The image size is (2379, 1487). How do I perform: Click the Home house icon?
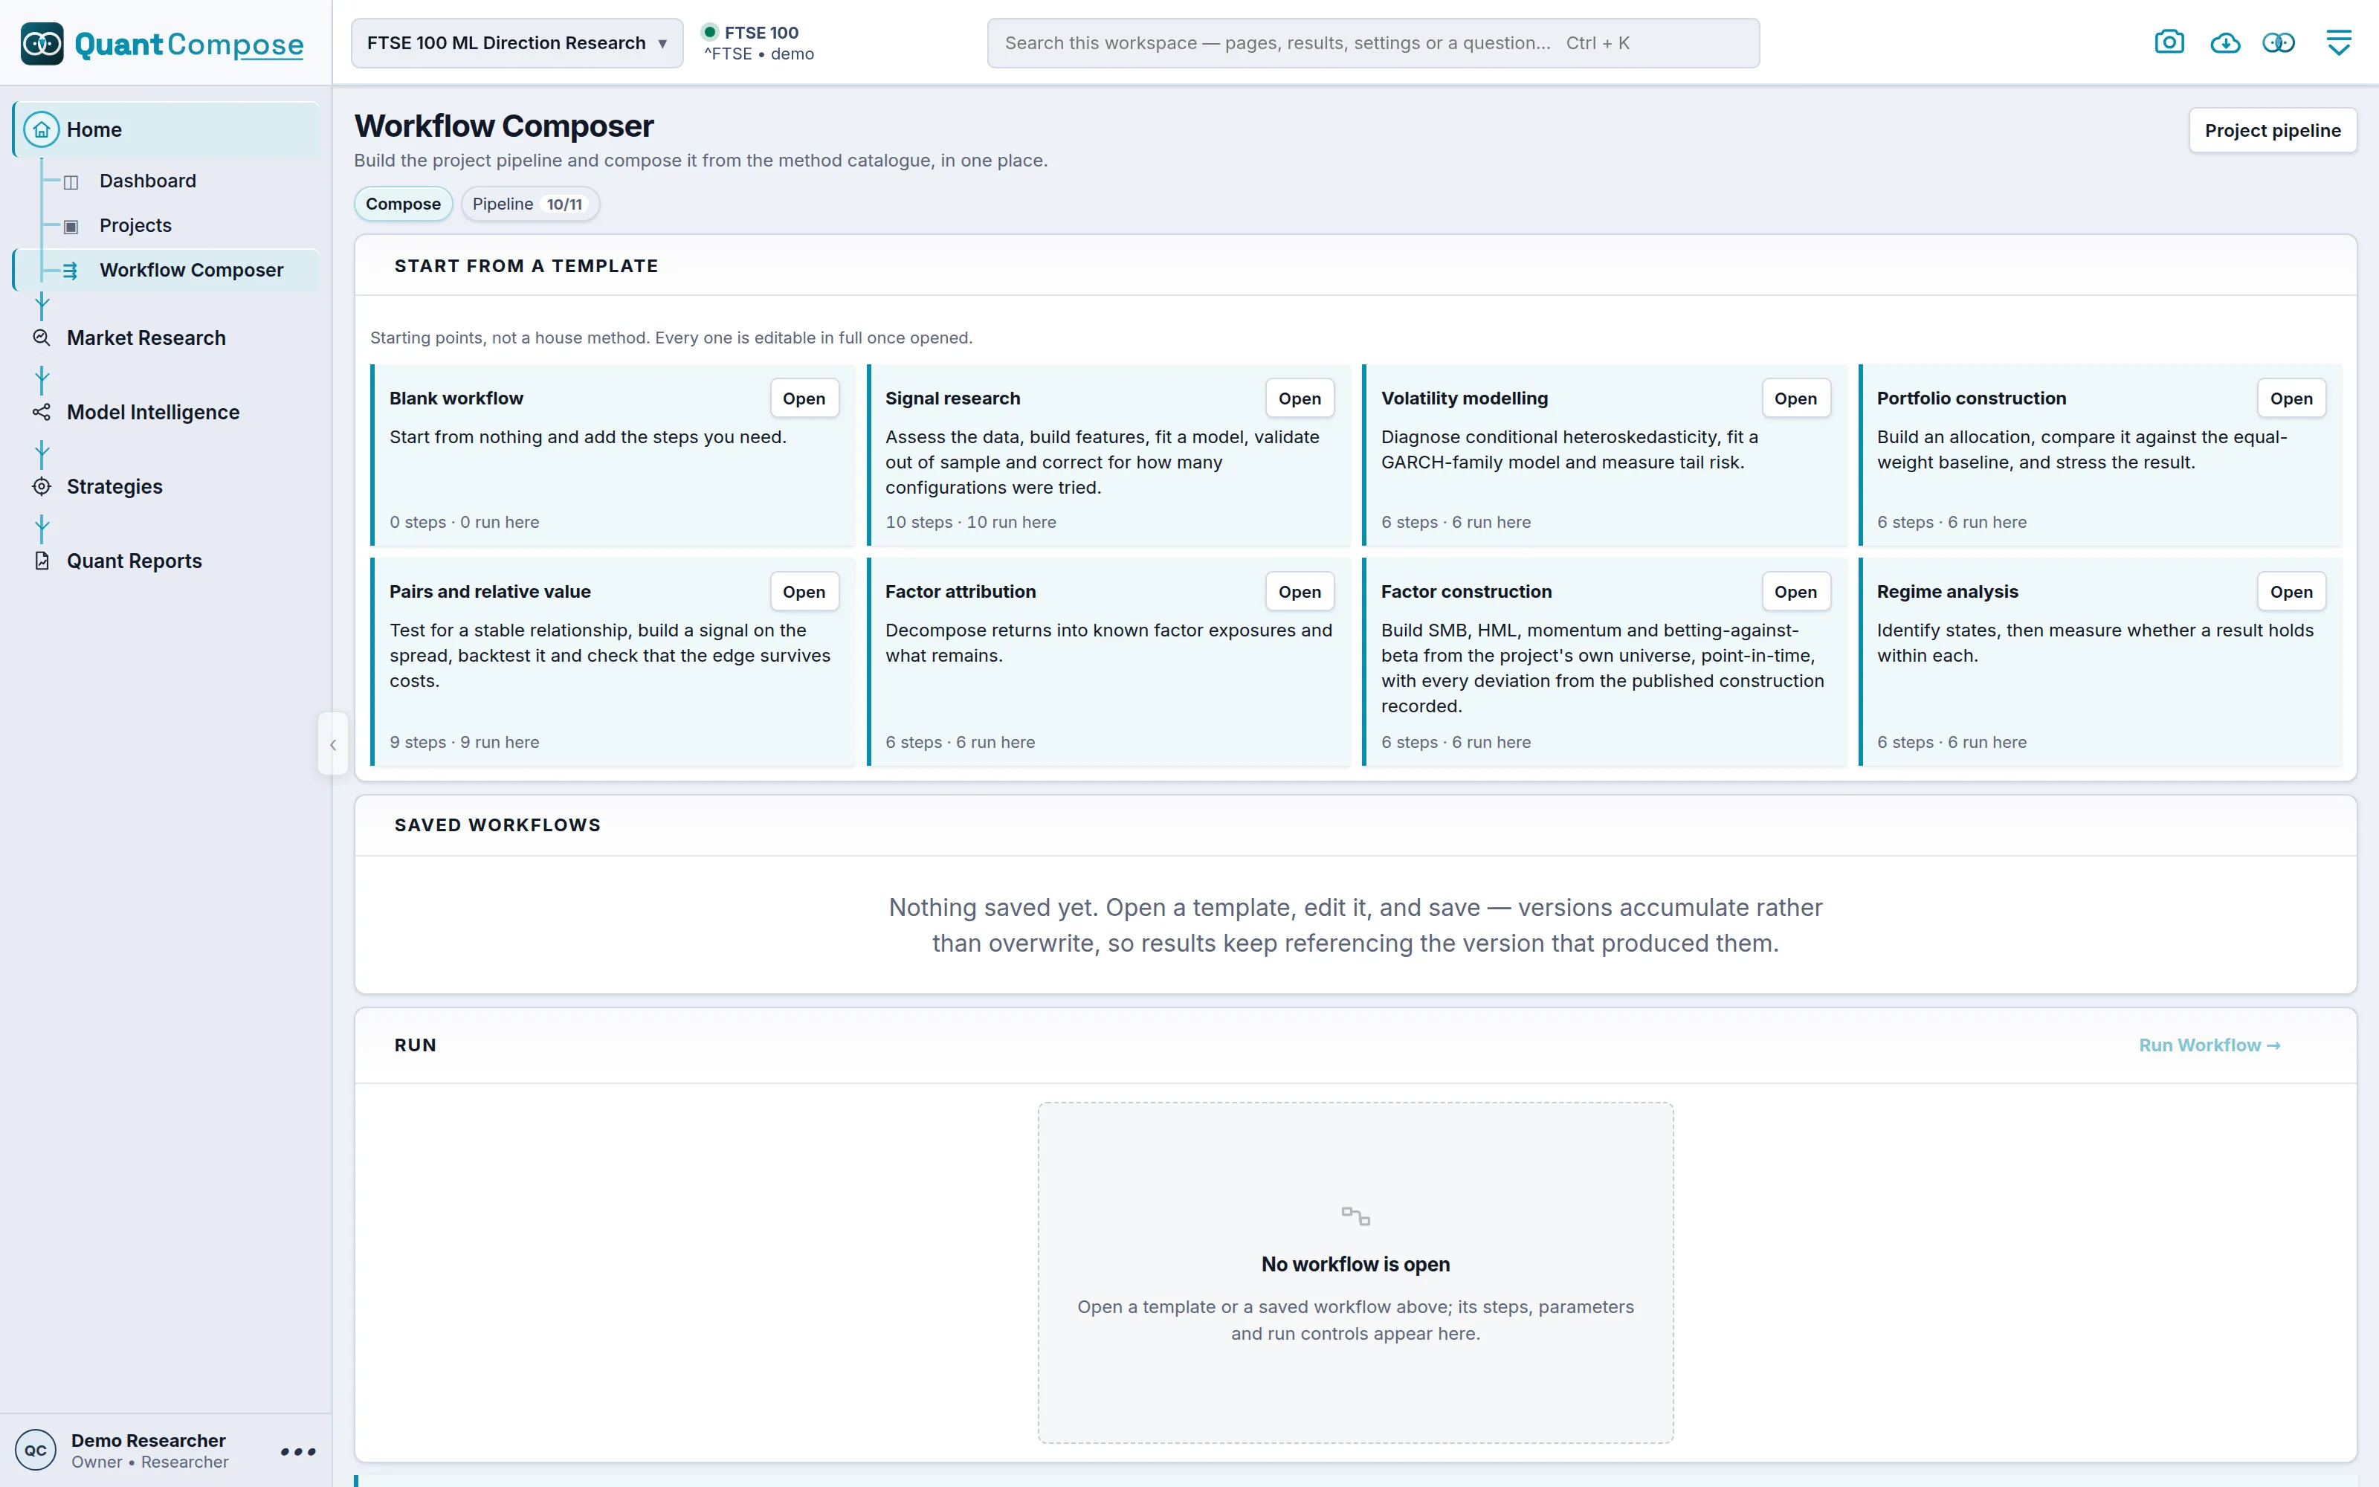pos(42,130)
